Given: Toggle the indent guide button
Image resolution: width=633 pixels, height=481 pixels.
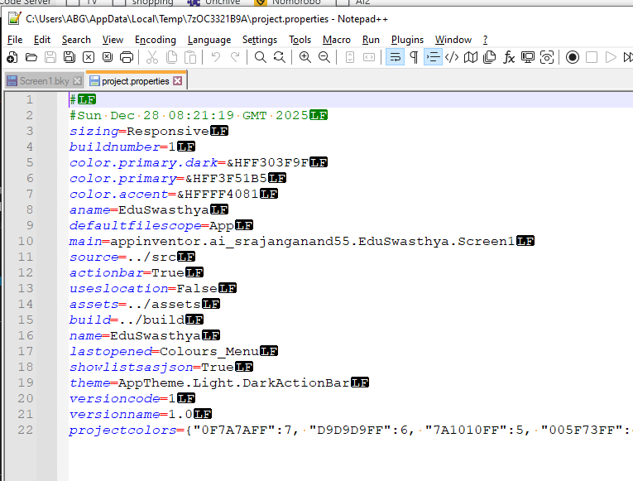Looking at the screenshot, I should (x=433, y=57).
